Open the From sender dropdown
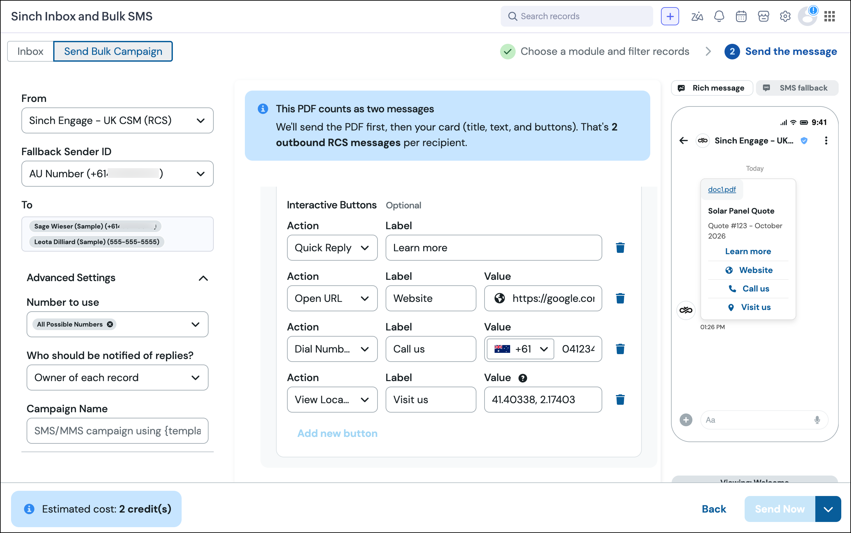 click(117, 120)
